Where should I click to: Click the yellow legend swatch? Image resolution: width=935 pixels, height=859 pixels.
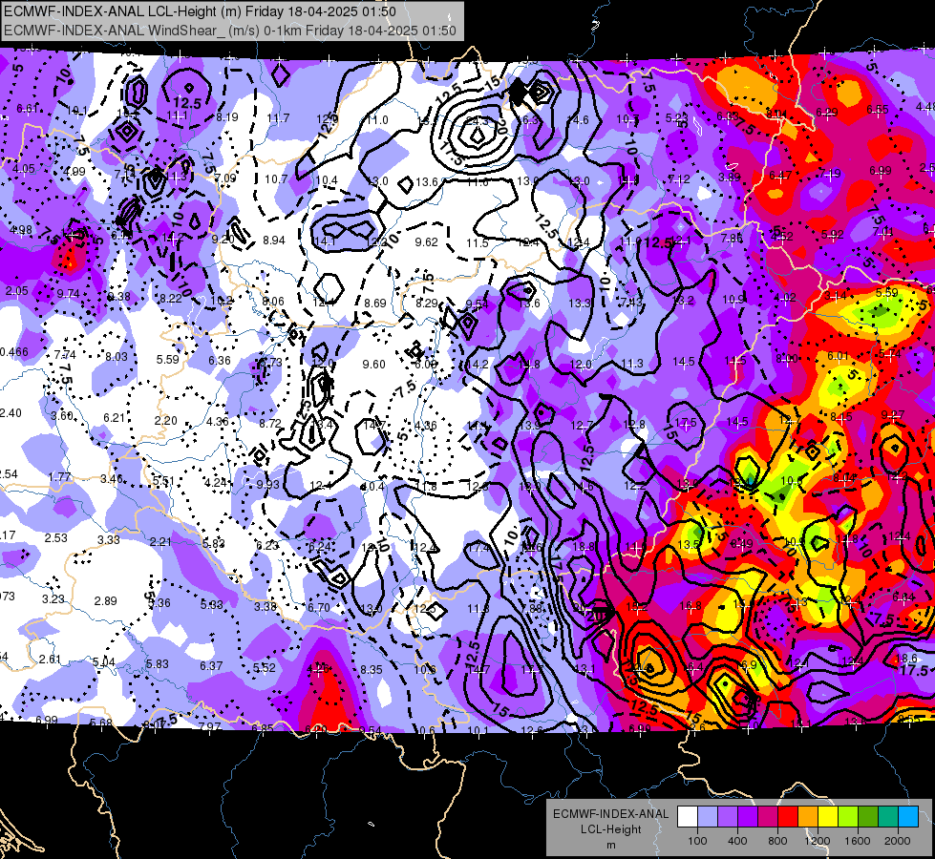[828, 817]
